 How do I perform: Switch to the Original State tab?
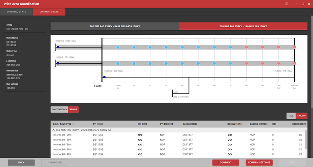tap(16, 12)
